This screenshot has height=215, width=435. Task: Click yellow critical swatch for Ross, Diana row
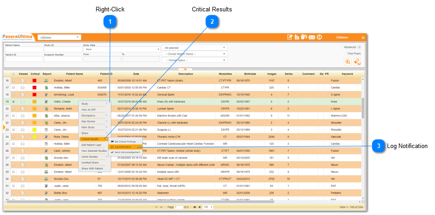pyautogui.click(x=34, y=137)
